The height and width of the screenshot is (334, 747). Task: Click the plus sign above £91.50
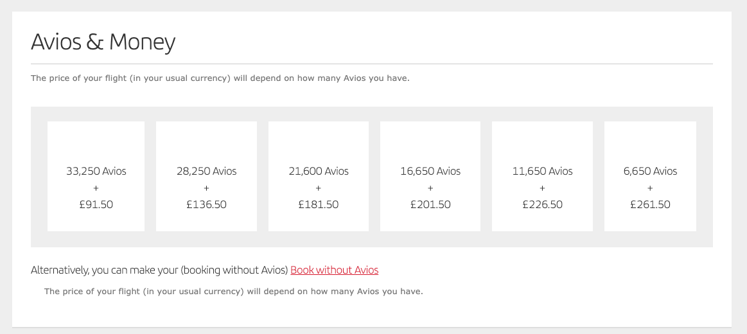pyautogui.click(x=96, y=188)
